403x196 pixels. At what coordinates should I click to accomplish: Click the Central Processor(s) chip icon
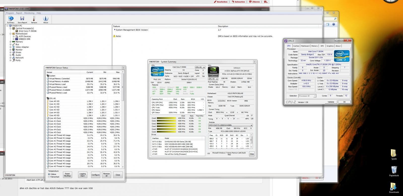click(14, 28)
